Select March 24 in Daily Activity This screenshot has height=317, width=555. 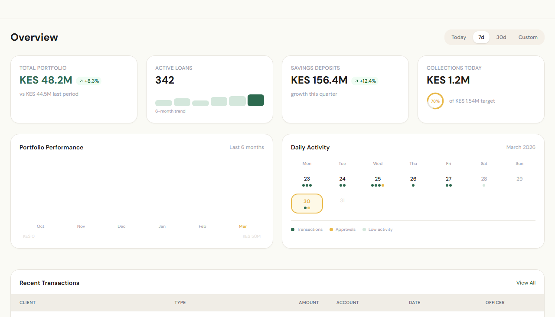tap(343, 181)
